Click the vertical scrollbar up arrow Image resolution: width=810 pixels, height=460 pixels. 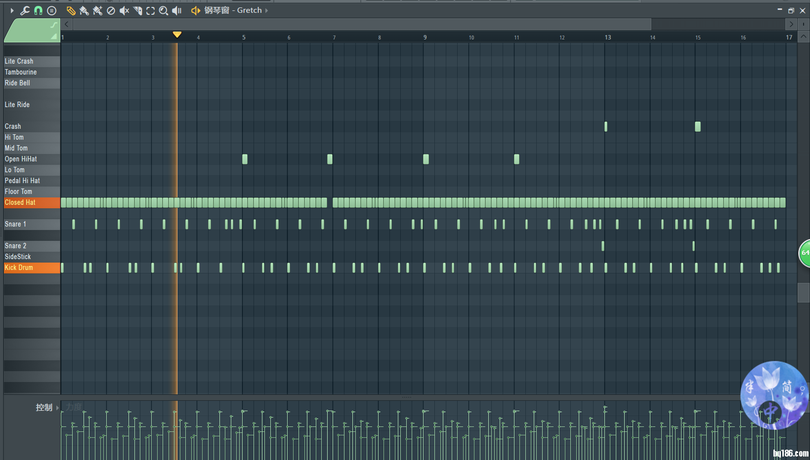click(x=804, y=37)
